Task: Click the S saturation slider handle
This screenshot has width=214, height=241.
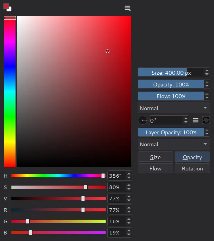Action: click(86, 187)
